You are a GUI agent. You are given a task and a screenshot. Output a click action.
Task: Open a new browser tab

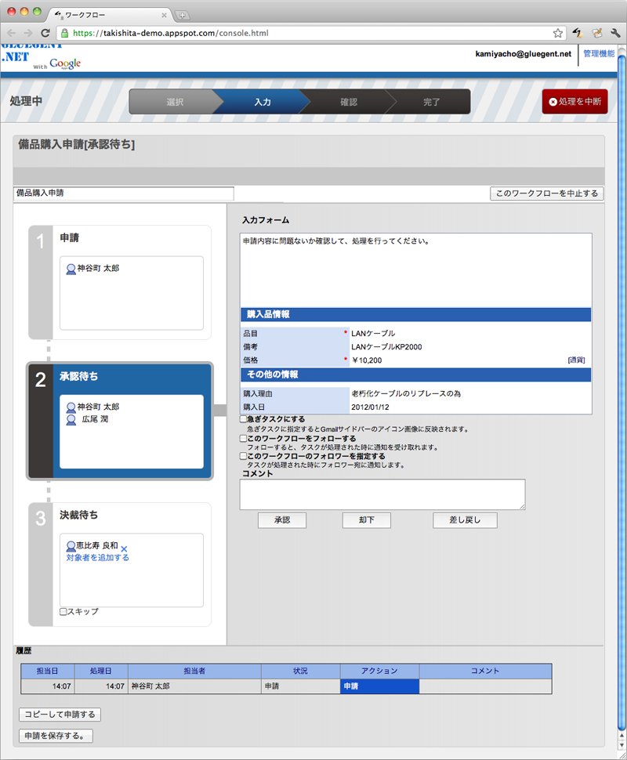click(182, 15)
